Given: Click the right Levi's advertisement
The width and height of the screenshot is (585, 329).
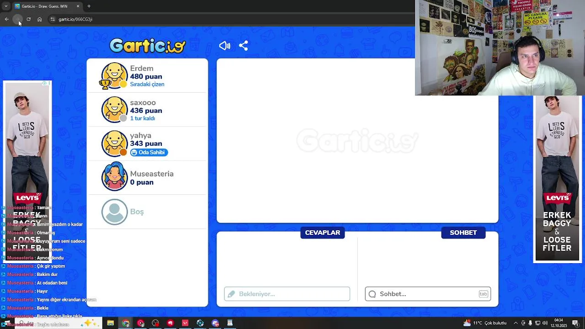Looking at the screenshot, I should tap(557, 179).
